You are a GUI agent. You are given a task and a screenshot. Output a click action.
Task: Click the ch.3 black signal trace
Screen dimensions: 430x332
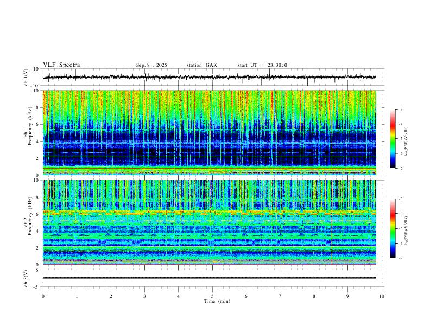[209, 278]
